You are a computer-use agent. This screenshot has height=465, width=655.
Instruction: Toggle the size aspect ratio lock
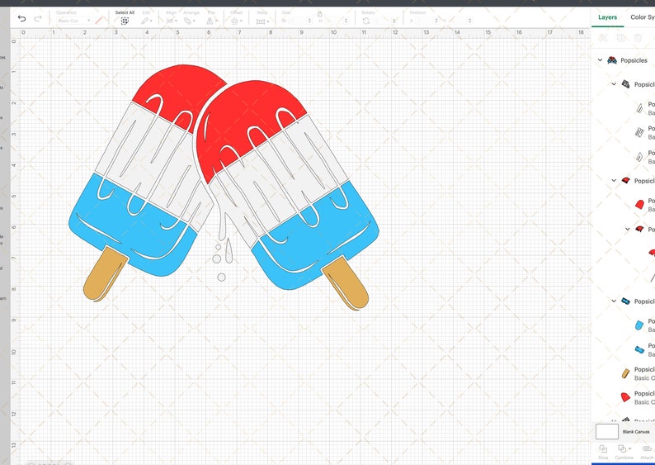click(319, 13)
